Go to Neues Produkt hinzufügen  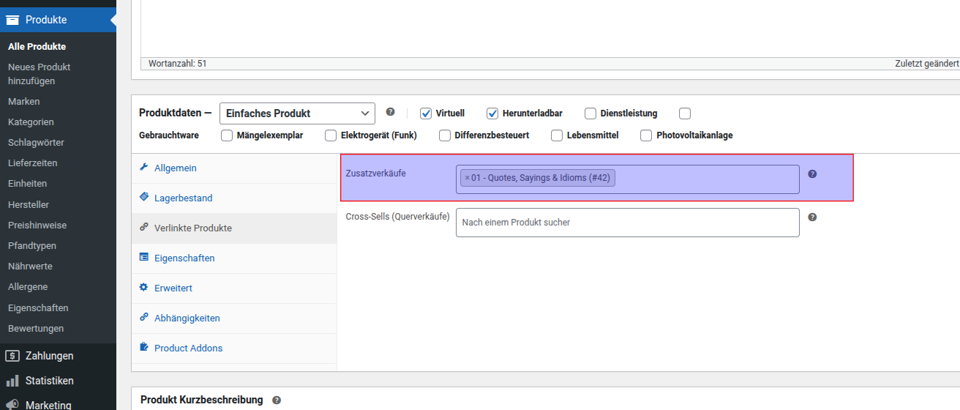click(39, 74)
